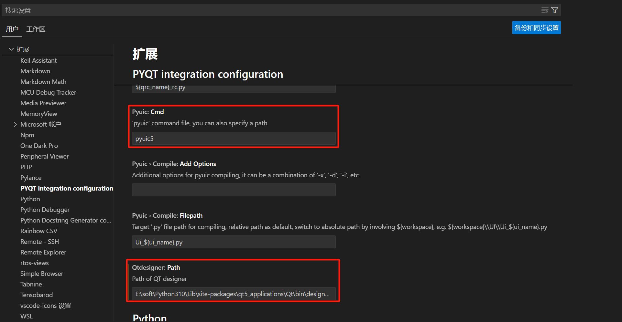Open Peripheral Viewer settings
Image resolution: width=622 pixels, height=322 pixels.
point(45,156)
